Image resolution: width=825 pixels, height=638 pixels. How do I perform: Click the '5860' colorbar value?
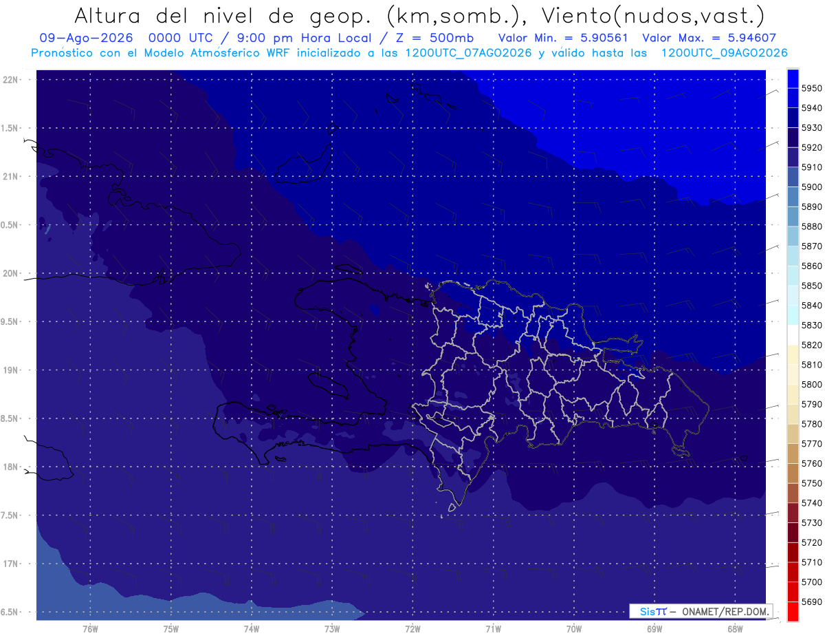tap(812, 266)
